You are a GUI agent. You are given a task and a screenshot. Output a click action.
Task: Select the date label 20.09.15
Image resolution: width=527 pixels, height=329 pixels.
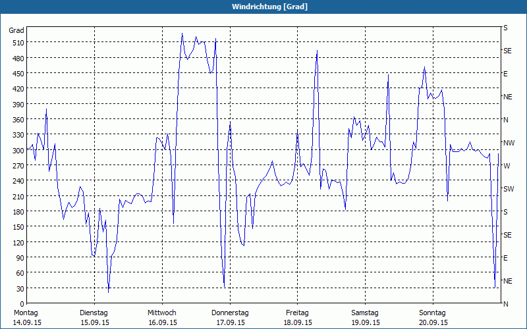click(x=433, y=322)
